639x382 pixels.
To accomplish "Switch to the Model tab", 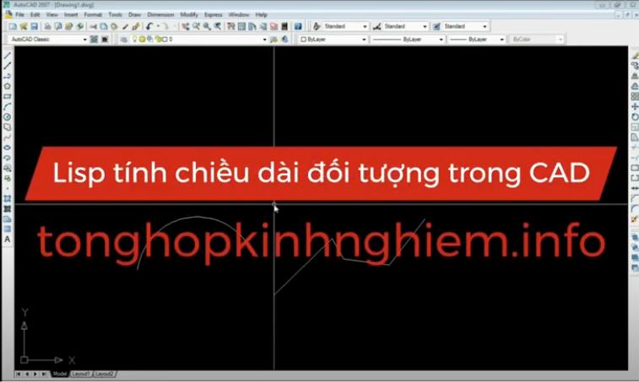I will click(x=59, y=374).
